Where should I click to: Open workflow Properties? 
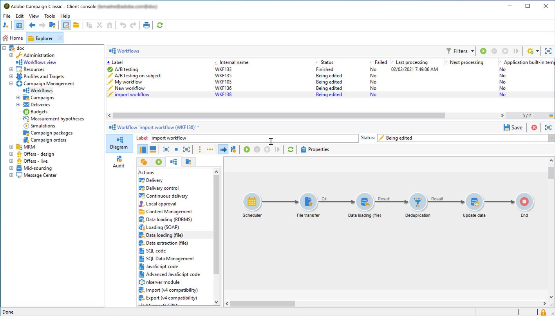315,149
